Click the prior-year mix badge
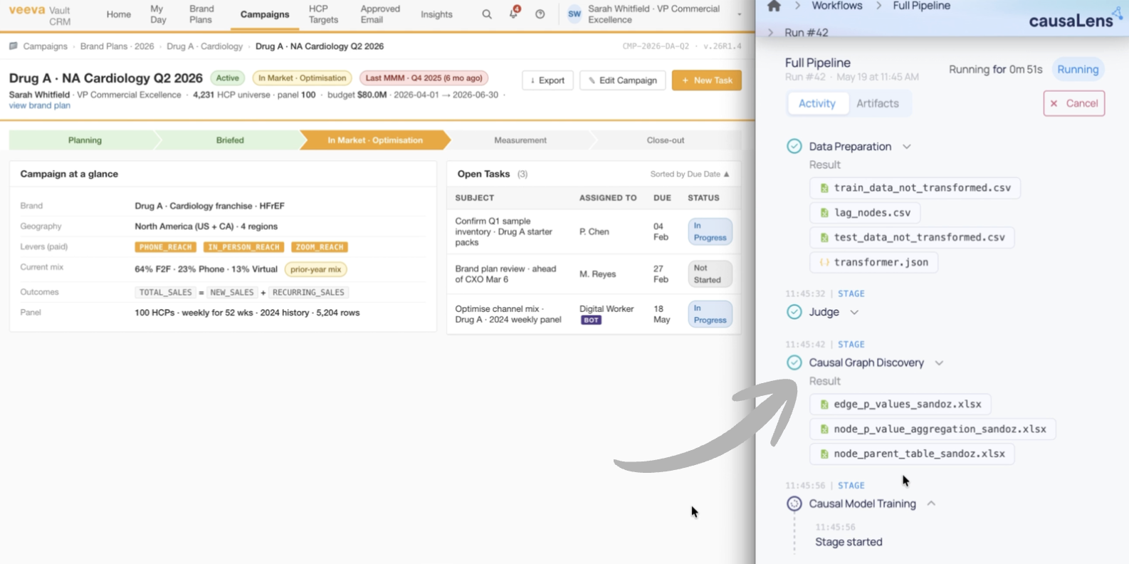The width and height of the screenshot is (1129, 564). [x=315, y=269]
